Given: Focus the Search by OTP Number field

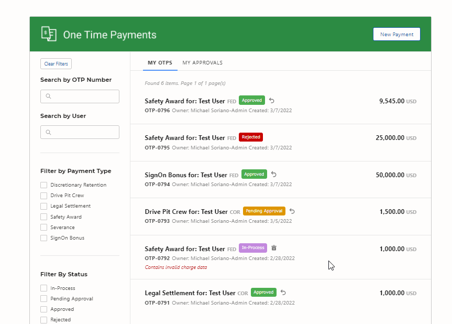Looking at the screenshot, I should [80, 96].
